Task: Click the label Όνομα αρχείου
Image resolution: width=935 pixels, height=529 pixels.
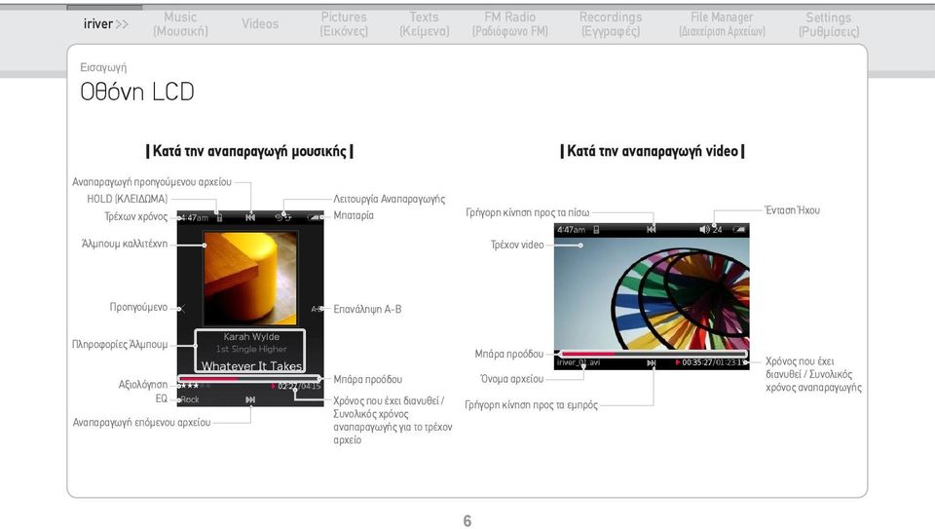Action: pyautogui.click(x=512, y=379)
